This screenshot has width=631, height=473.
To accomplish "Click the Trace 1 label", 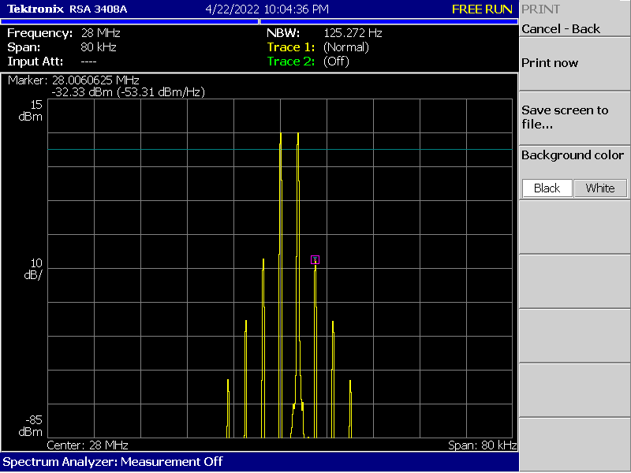I will click(x=291, y=47).
